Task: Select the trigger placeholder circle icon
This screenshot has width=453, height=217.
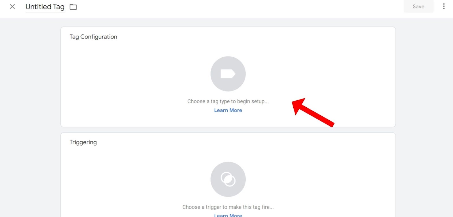Action: pos(228,179)
